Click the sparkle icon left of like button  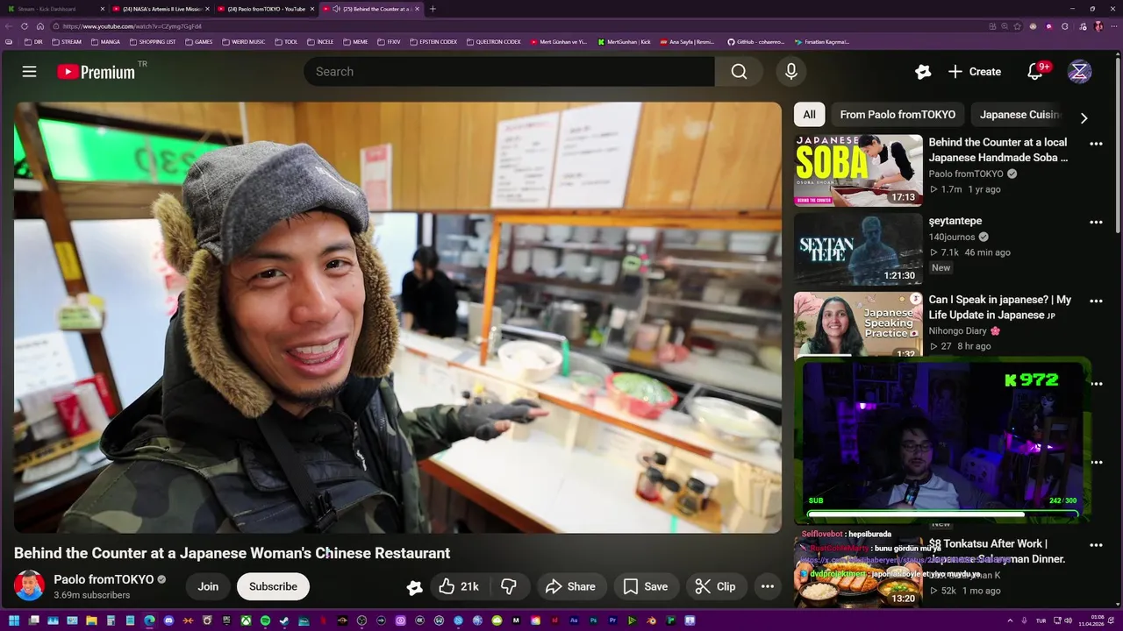(414, 587)
